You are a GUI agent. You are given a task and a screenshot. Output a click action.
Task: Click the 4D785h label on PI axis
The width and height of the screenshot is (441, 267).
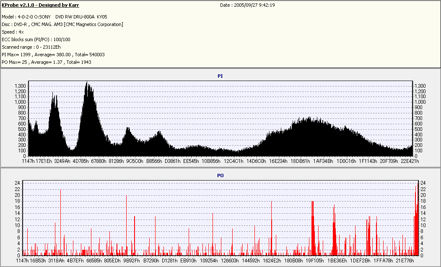[81, 161]
